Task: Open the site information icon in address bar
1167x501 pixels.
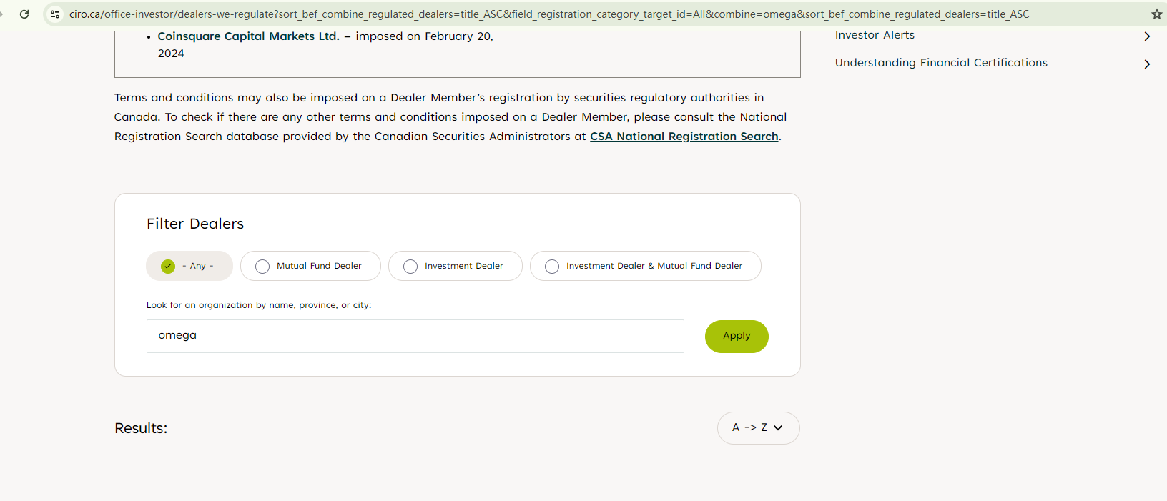Action: (x=55, y=14)
